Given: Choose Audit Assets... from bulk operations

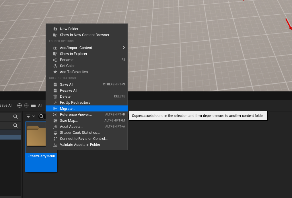Looking at the screenshot, I should (71, 127).
